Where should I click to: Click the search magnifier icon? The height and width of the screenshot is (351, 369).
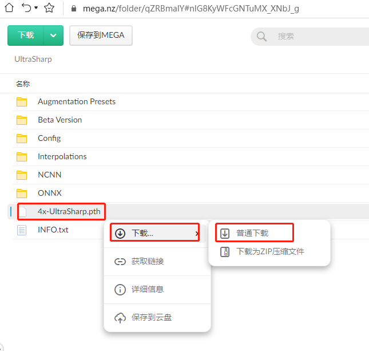pyautogui.click(x=261, y=37)
